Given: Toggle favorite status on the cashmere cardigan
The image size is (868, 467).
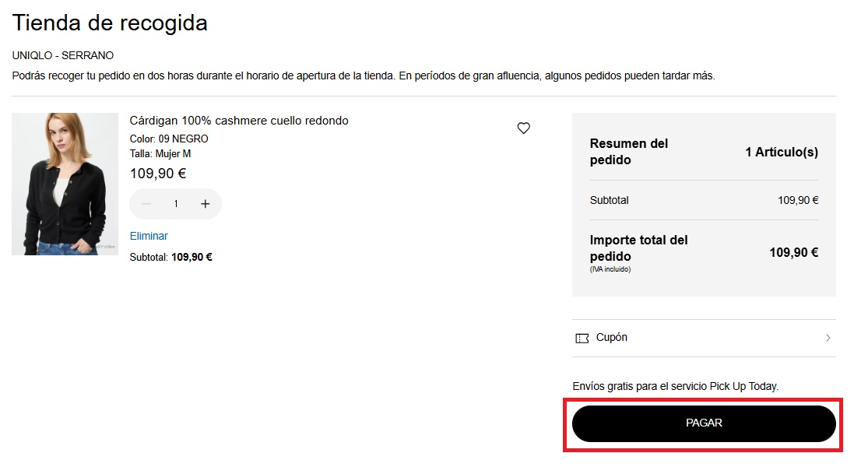Looking at the screenshot, I should (x=524, y=128).
